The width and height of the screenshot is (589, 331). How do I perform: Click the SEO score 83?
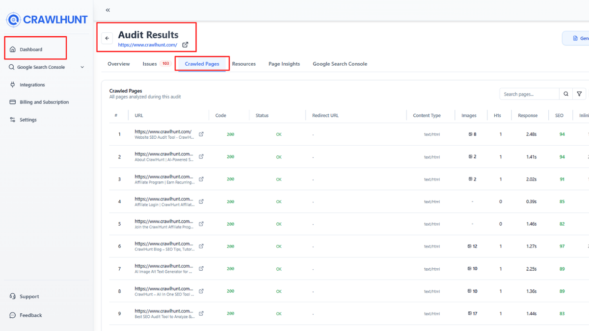[x=562, y=314]
